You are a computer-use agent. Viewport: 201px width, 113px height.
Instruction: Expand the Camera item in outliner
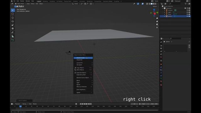point(165,10)
